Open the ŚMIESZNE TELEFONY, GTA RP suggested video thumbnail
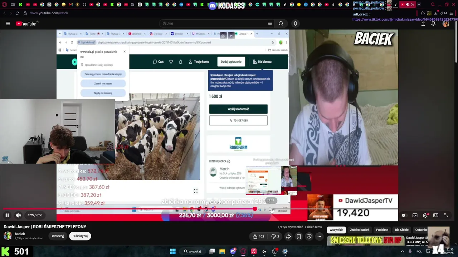Image resolution: width=458 pixels, height=257 pixels. (366, 241)
